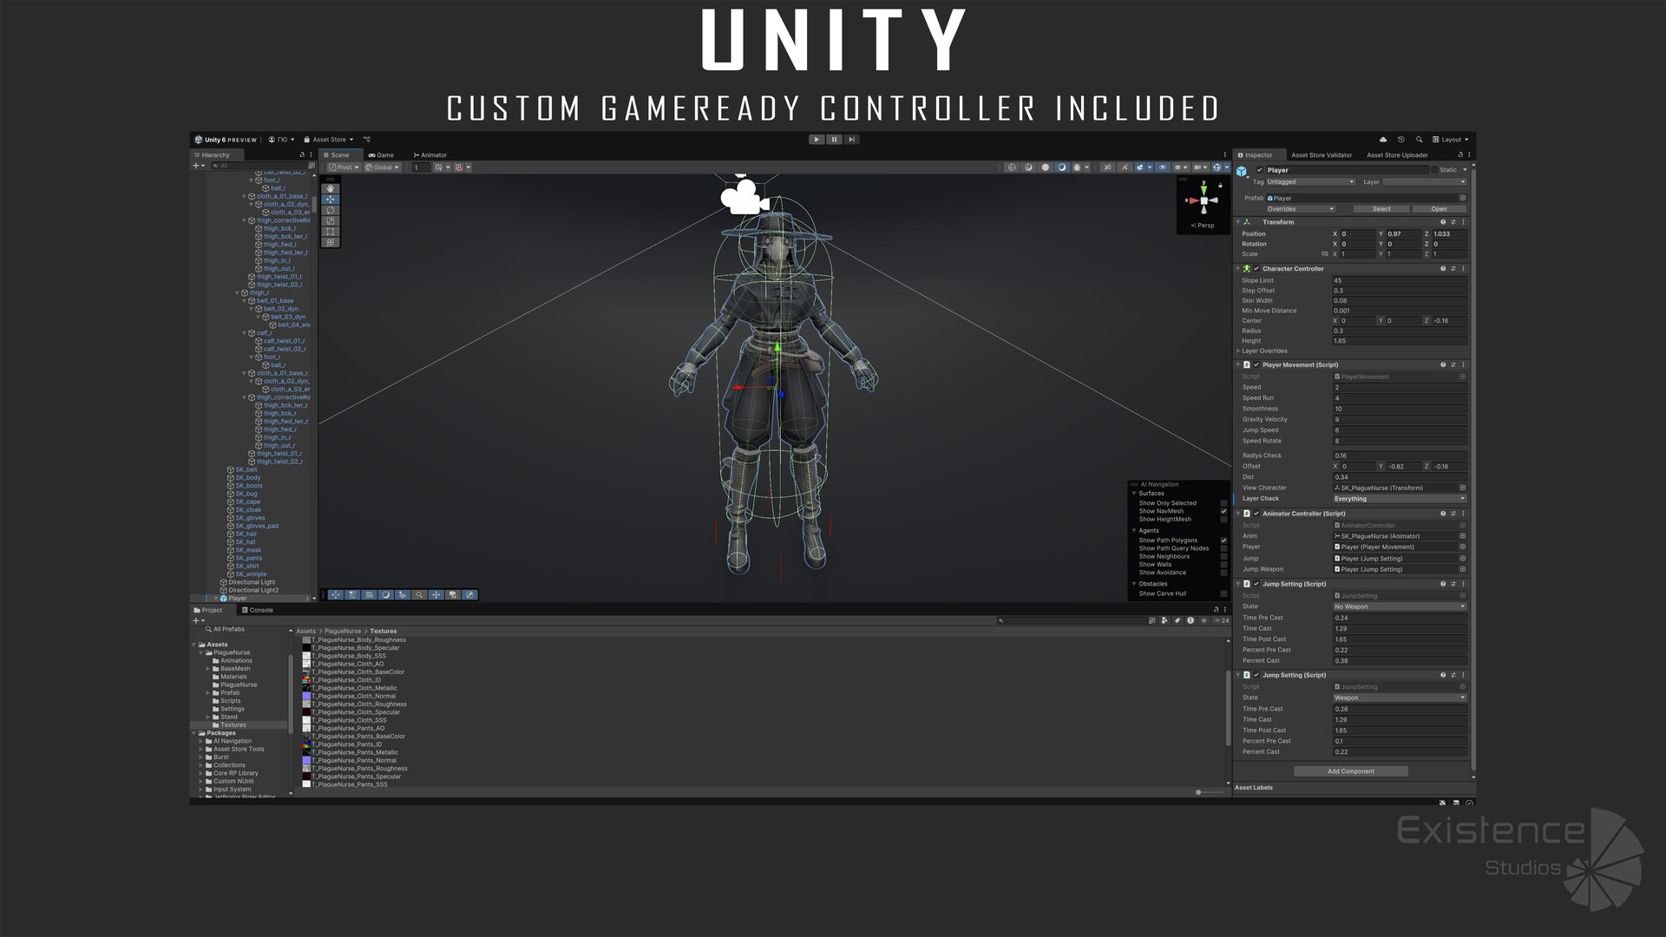Open the Overrides dropdown
Image resolution: width=1666 pixels, height=937 pixels.
(1300, 209)
